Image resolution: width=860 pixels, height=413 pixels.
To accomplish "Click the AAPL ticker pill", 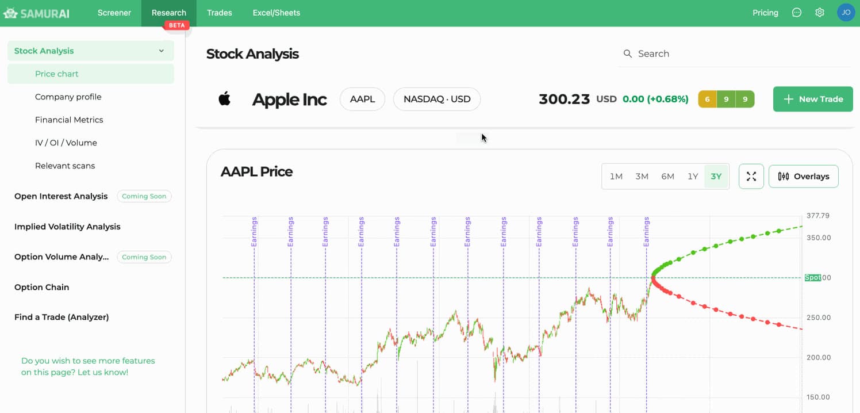I will point(363,99).
